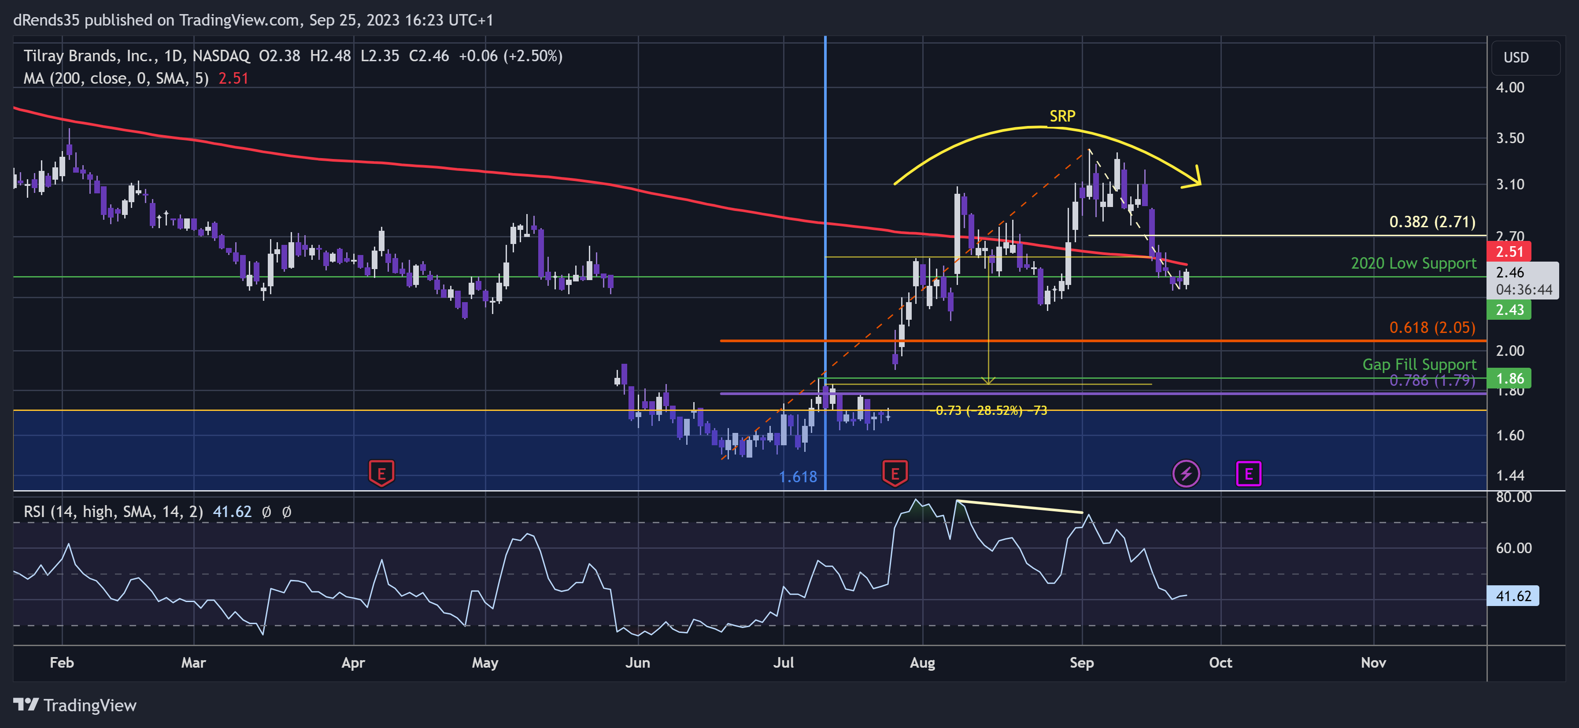Click the SRP annotation label
Viewport: 1579px width, 728px height.
click(1062, 116)
